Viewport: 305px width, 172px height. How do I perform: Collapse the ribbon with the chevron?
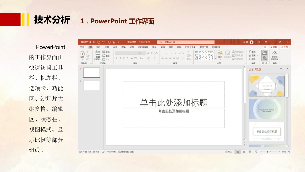(289, 64)
